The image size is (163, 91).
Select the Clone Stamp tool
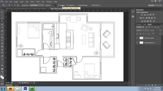[x=2, y=37]
